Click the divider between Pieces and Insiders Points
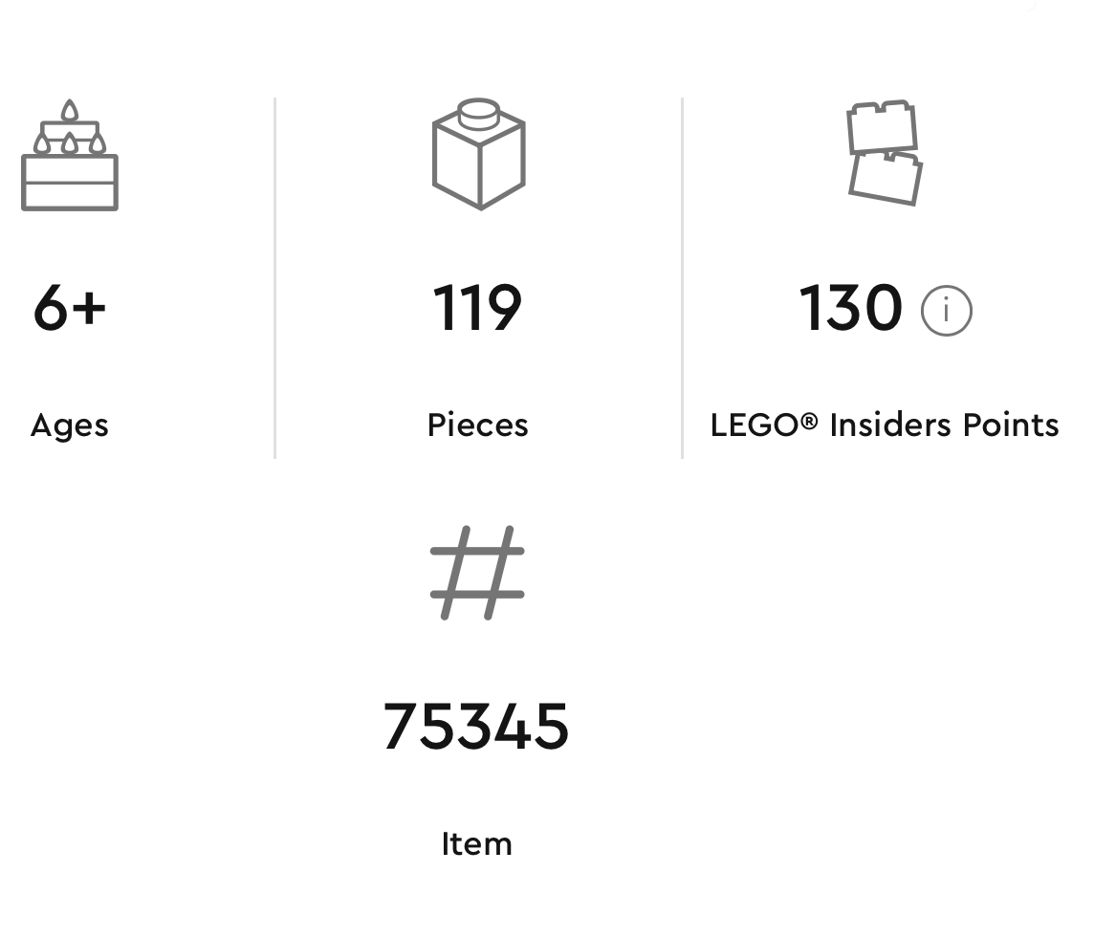This screenshot has height=938, width=1094. (x=682, y=278)
